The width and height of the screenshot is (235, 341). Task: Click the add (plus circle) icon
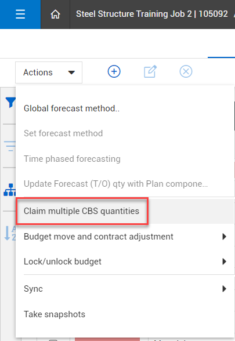click(x=114, y=71)
